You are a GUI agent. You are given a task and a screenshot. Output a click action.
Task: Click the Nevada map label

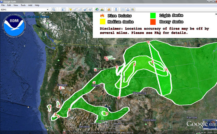point(84,126)
